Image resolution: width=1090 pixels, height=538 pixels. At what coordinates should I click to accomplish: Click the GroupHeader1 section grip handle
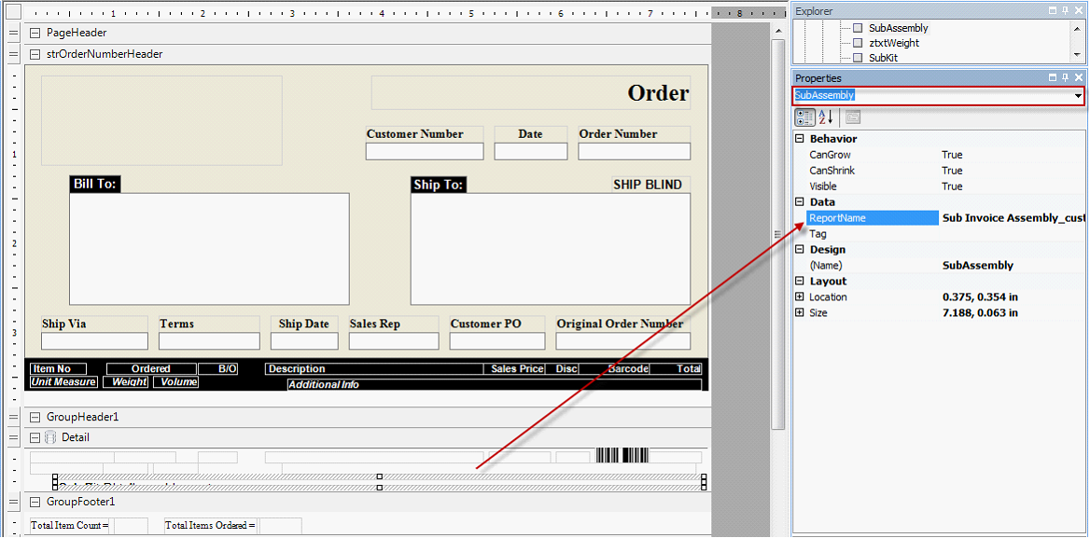coord(12,417)
